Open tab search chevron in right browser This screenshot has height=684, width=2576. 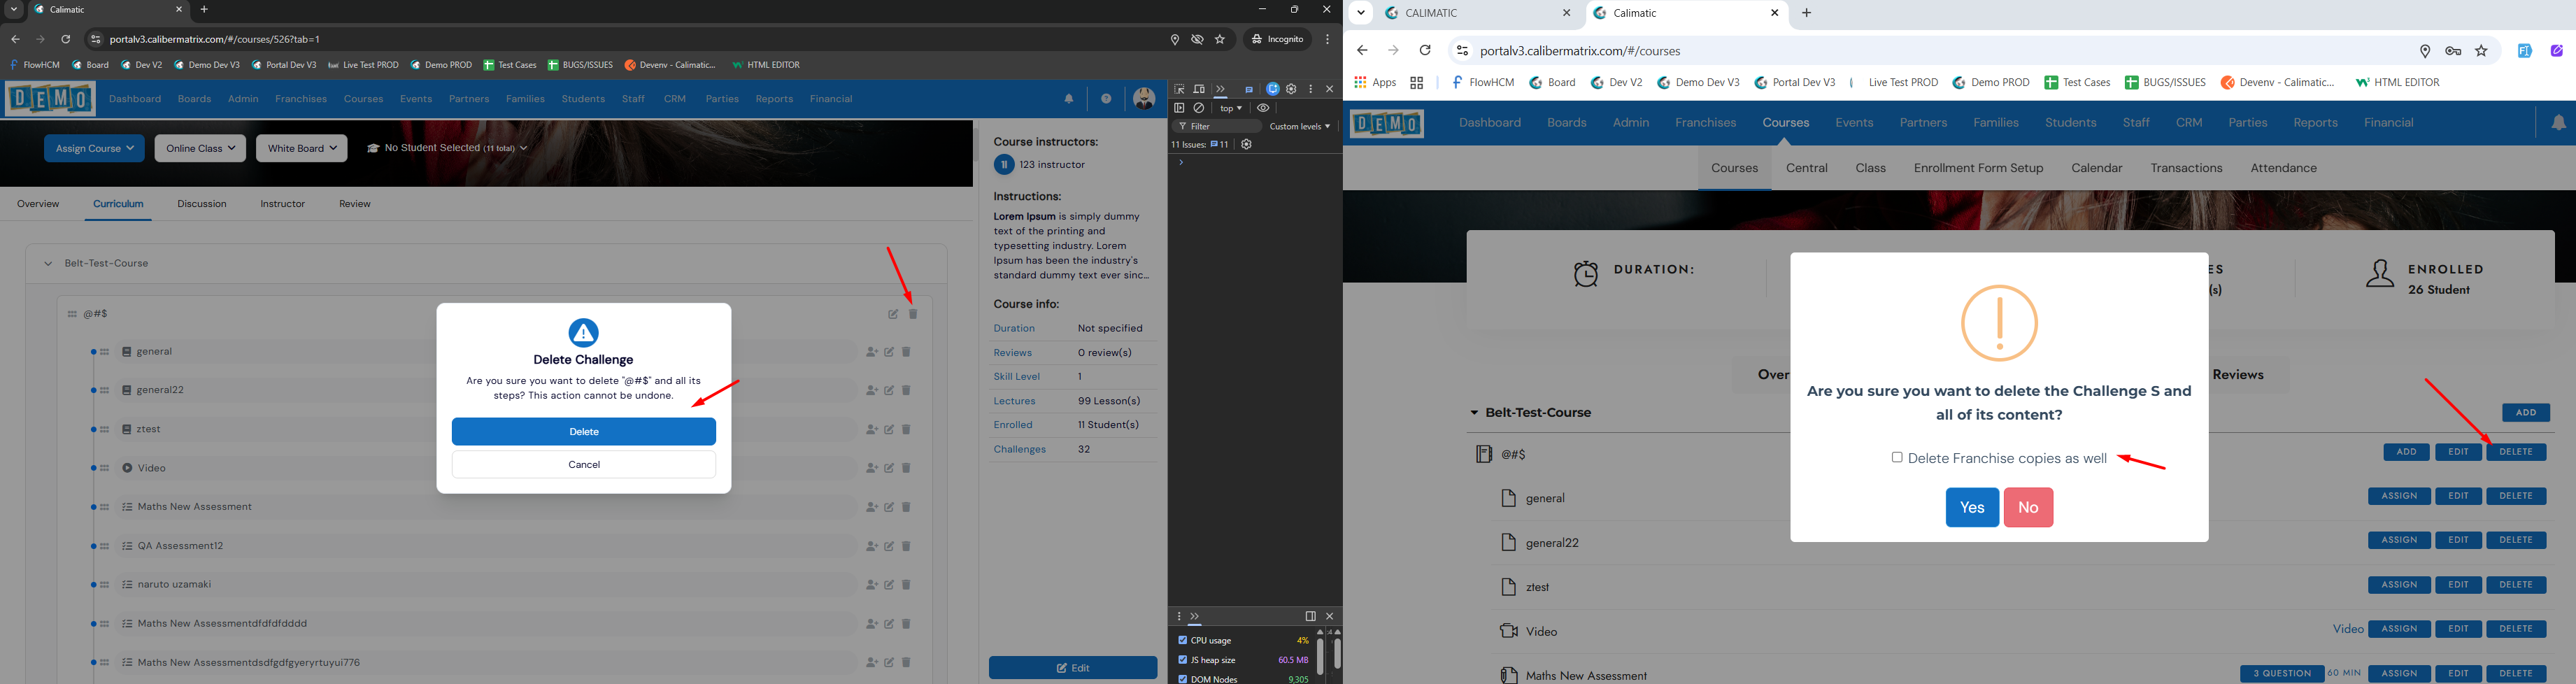tap(1361, 13)
